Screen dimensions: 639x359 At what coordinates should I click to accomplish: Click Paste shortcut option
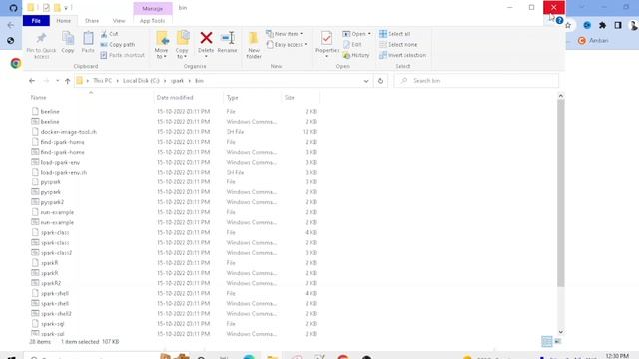[x=122, y=55]
